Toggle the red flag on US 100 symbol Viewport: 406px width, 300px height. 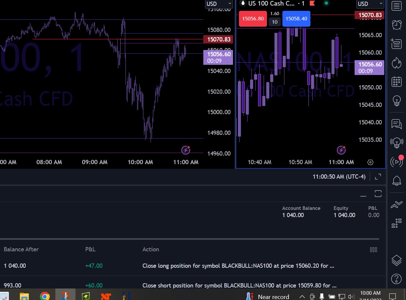312,4
